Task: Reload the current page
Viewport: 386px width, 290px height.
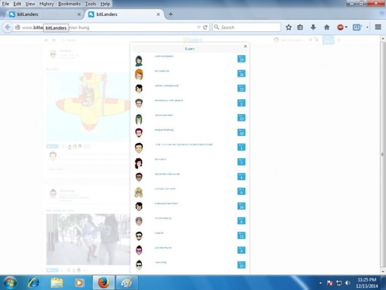Action: click(205, 28)
